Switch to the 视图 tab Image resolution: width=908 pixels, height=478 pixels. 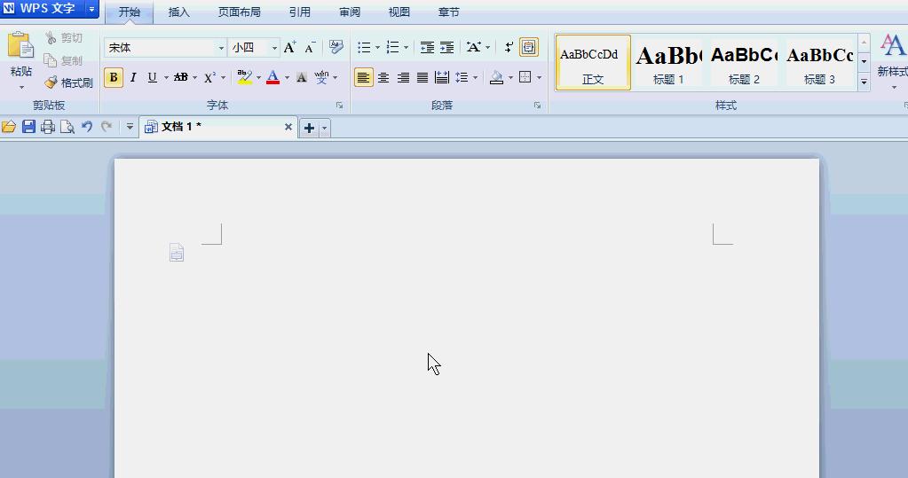point(399,12)
